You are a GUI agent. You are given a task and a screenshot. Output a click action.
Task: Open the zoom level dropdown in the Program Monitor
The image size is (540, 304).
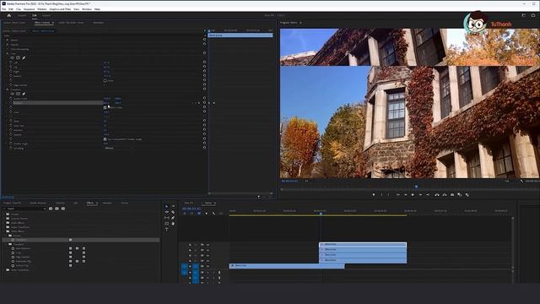coord(306,181)
